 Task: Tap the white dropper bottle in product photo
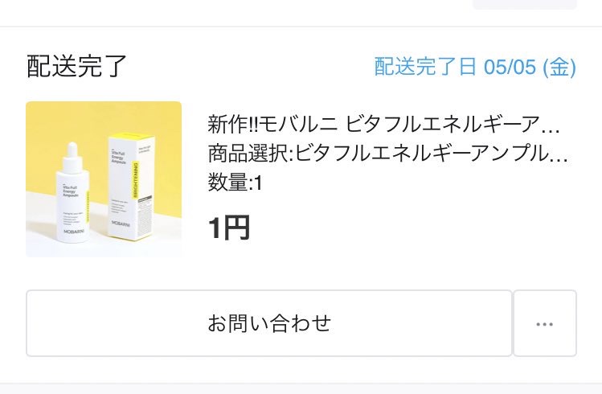tap(73, 195)
